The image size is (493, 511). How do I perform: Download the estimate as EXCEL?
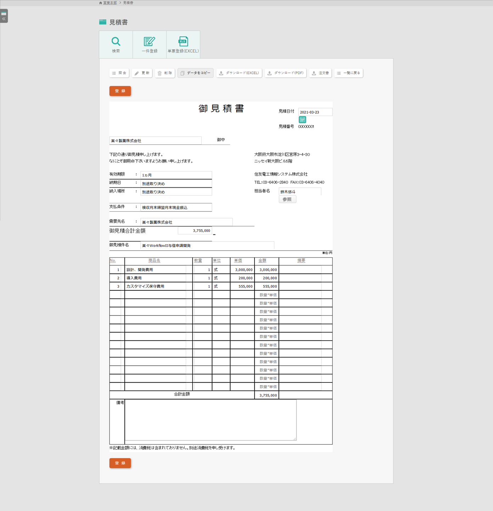click(x=239, y=73)
